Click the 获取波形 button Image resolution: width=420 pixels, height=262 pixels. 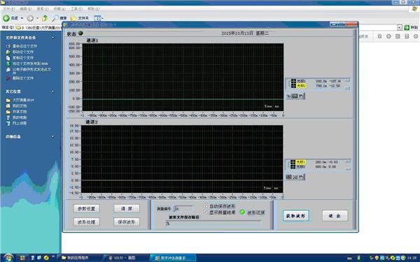[295, 216]
